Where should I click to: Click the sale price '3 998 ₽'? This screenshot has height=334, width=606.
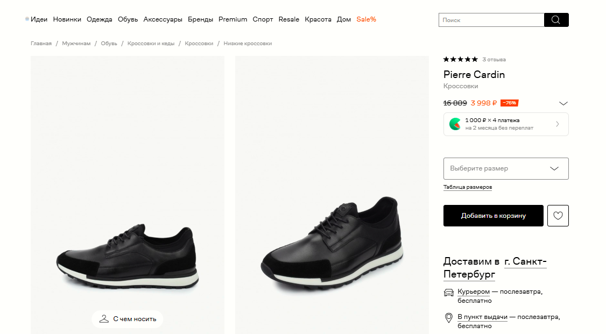tap(483, 103)
